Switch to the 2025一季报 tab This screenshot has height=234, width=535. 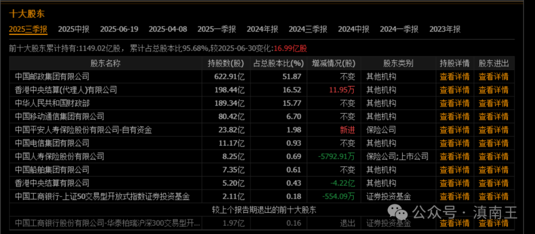pos(216,29)
